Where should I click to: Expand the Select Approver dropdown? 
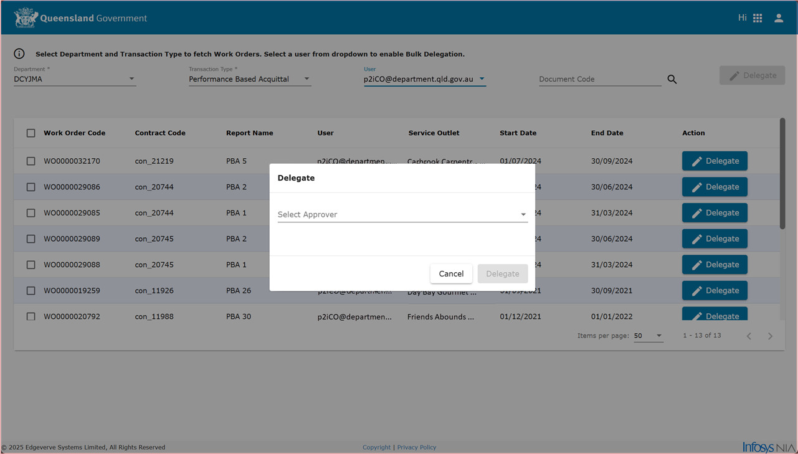(x=402, y=214)
